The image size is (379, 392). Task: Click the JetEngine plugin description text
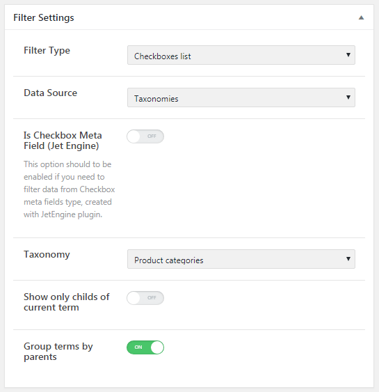[69, 189]
